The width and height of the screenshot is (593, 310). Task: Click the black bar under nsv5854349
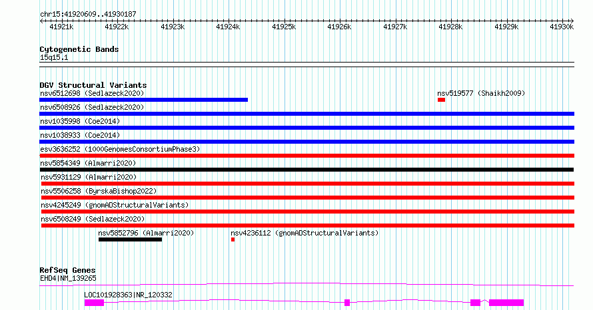306,170
